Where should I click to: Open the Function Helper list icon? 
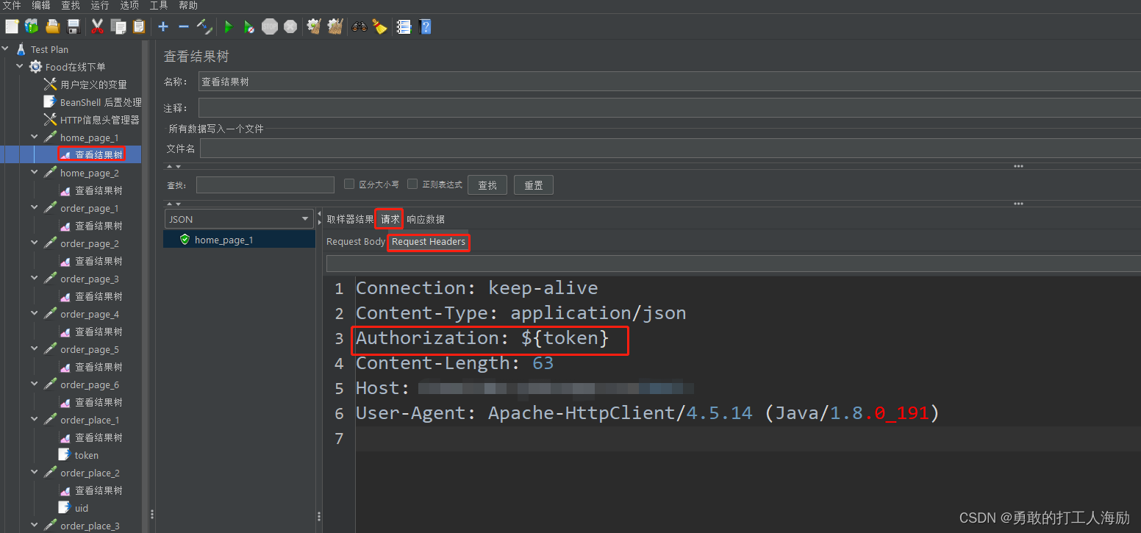(404, 26)
